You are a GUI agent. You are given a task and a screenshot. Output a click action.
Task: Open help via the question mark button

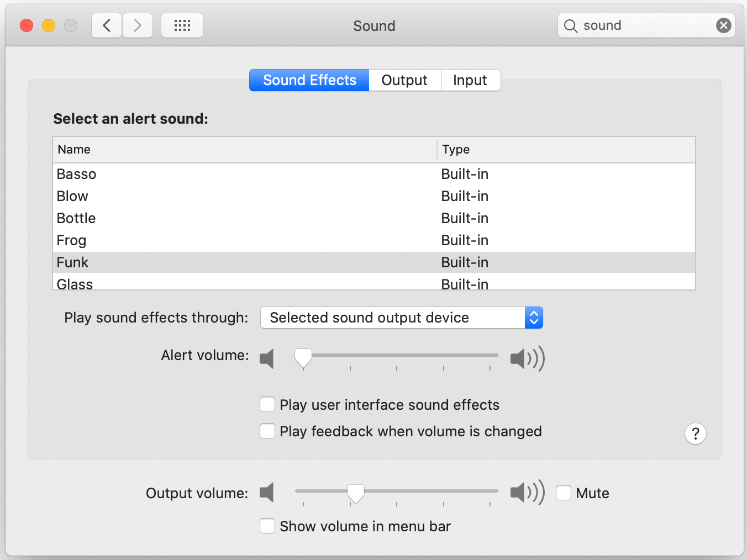coord(695,434)
